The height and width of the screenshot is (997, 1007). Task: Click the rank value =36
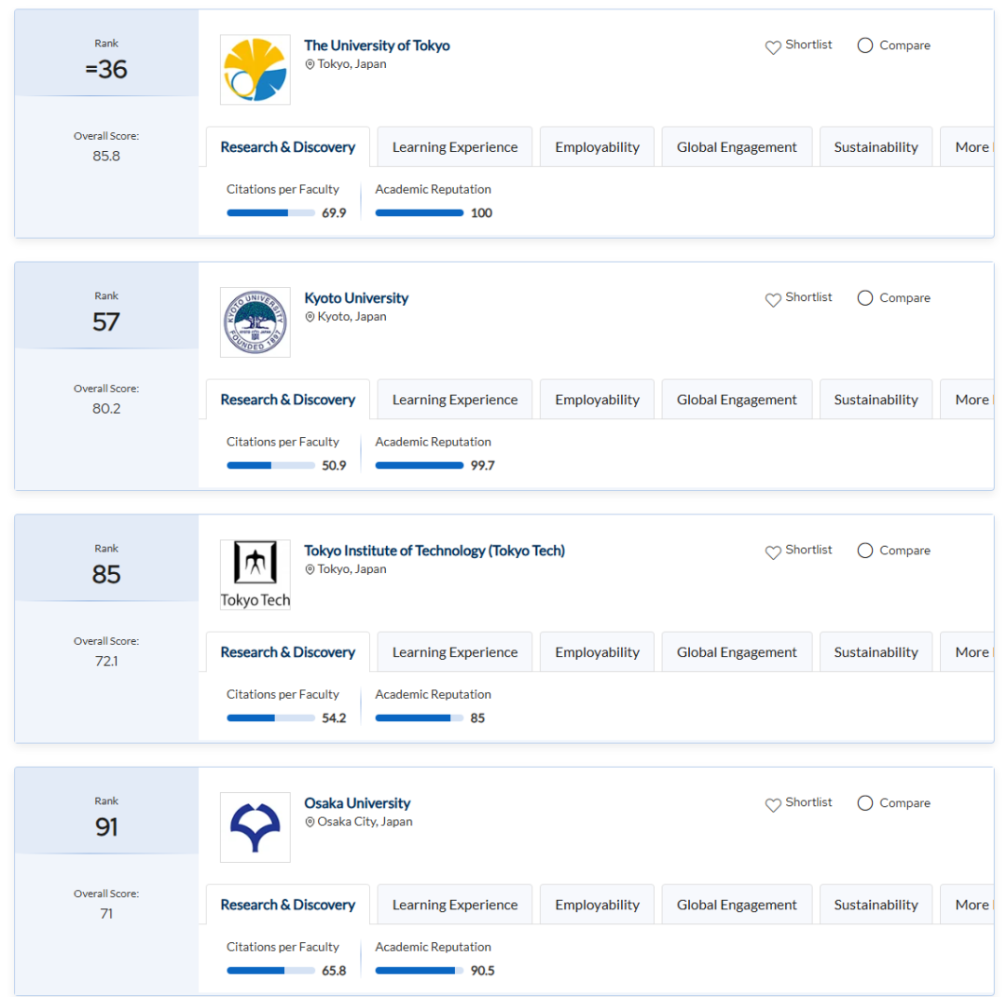pos(106,69)
